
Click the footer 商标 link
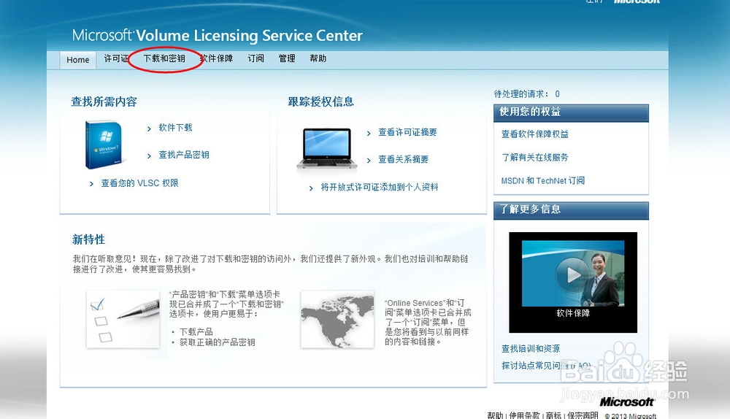553,415
